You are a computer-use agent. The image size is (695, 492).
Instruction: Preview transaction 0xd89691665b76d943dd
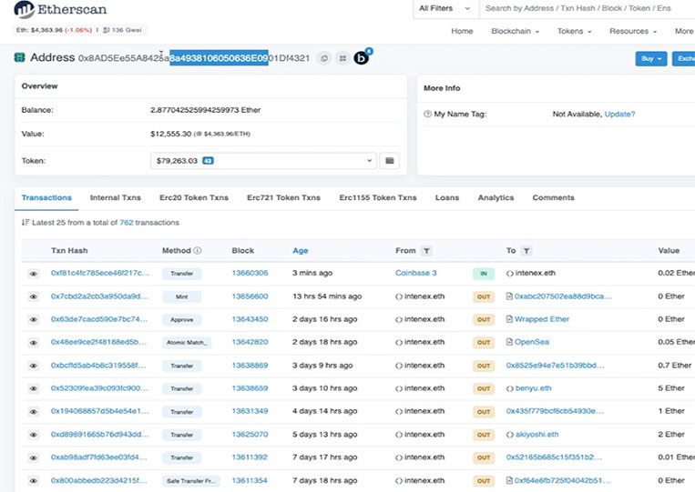click(33, 435)
